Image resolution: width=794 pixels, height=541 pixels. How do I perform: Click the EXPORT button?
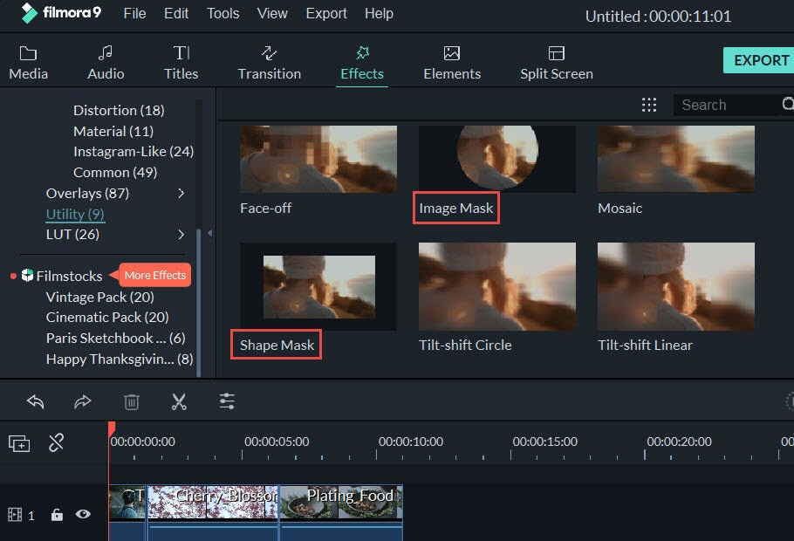(758, 60)
